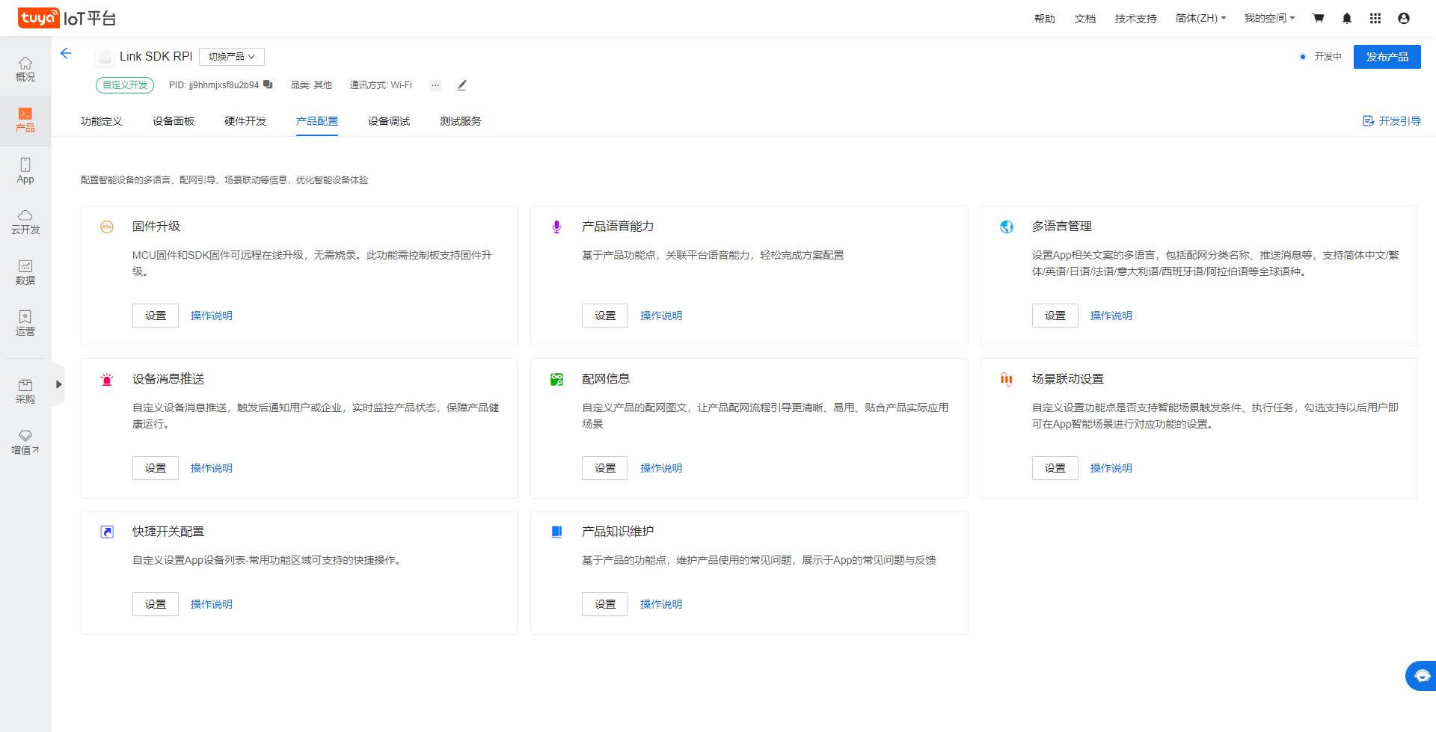Open the 简体(ZH) language dropdown

[1200, 18]
